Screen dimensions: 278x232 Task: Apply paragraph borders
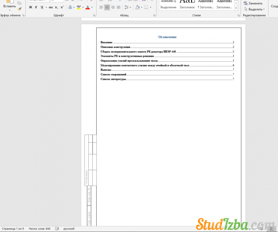tap(146, 7)
